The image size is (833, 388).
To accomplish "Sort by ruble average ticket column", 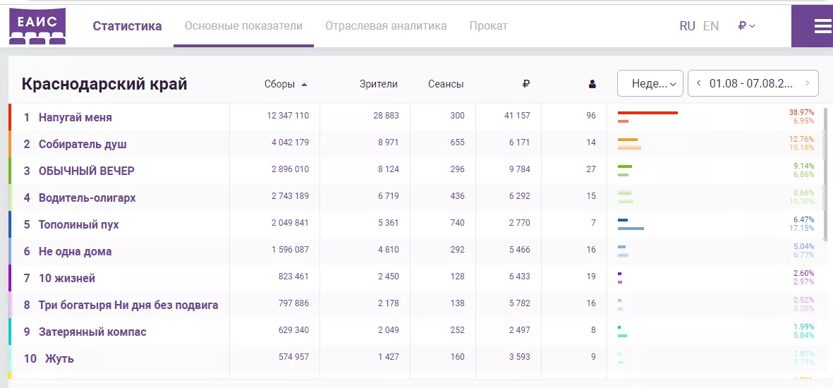I will click(525, 84).
